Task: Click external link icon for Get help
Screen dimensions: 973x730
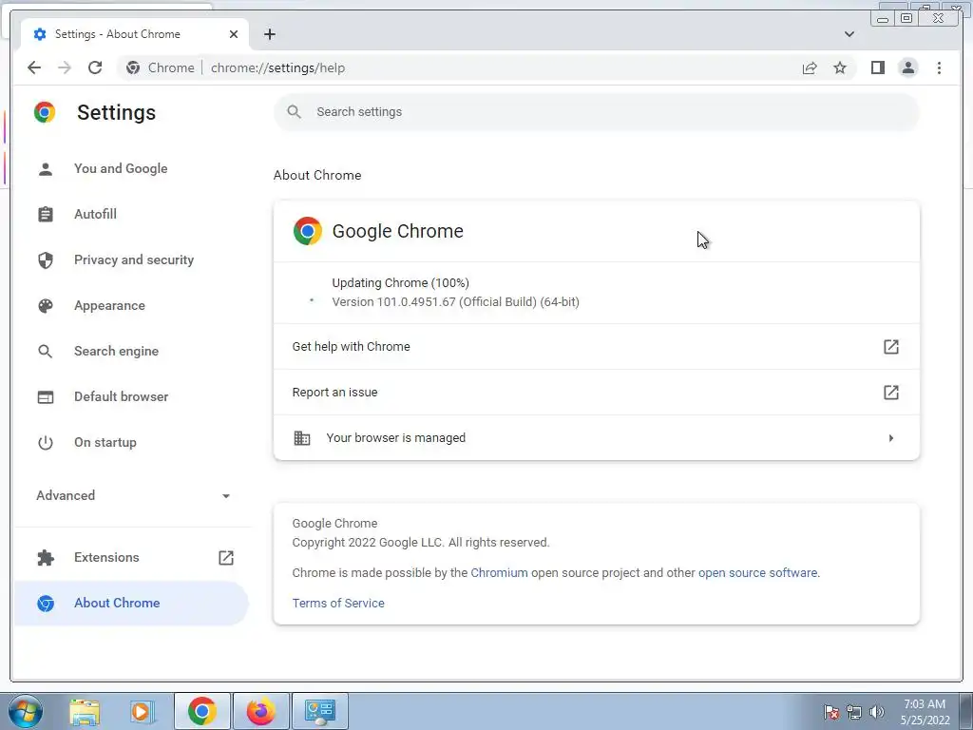Action: point(891,346)
